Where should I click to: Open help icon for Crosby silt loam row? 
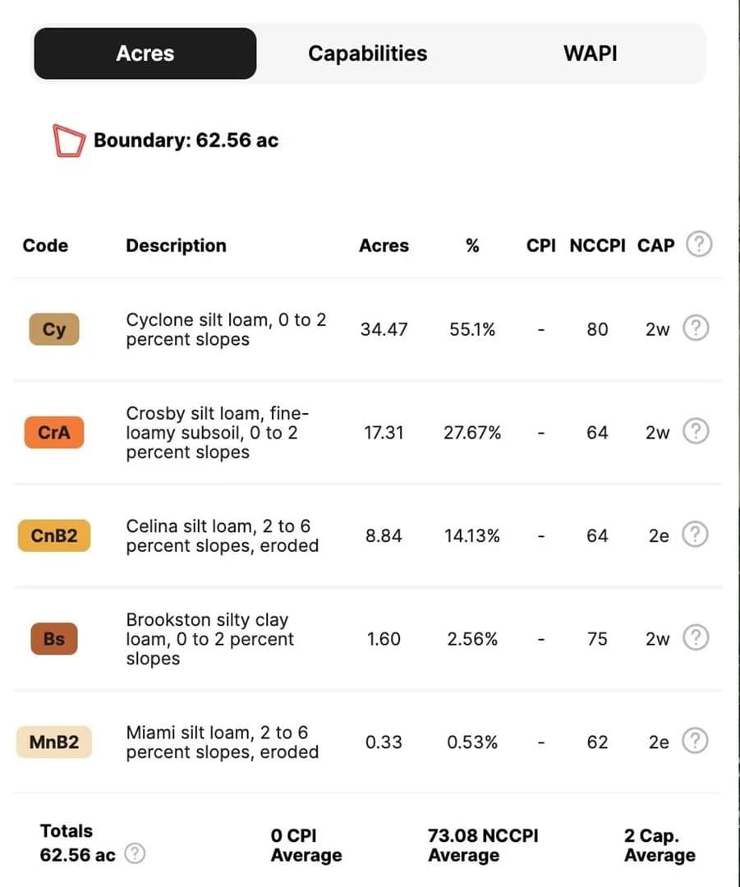[696, 432]
